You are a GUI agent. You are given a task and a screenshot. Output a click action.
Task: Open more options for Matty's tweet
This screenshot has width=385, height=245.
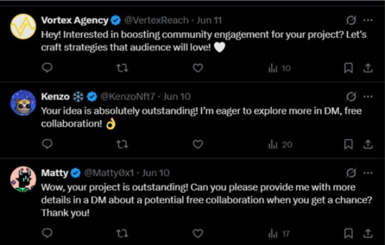pyautogui.click(x=367, y=173)
